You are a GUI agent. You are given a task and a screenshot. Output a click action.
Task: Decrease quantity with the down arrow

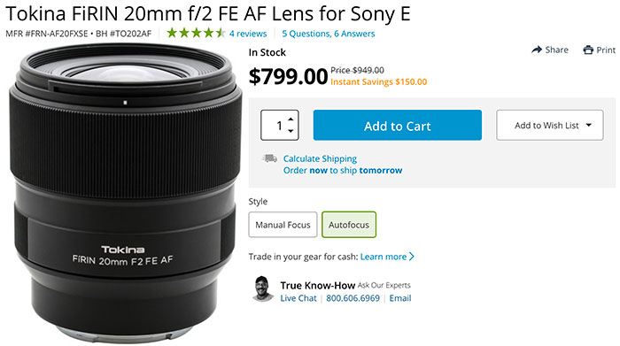click(x=291, y=131)
